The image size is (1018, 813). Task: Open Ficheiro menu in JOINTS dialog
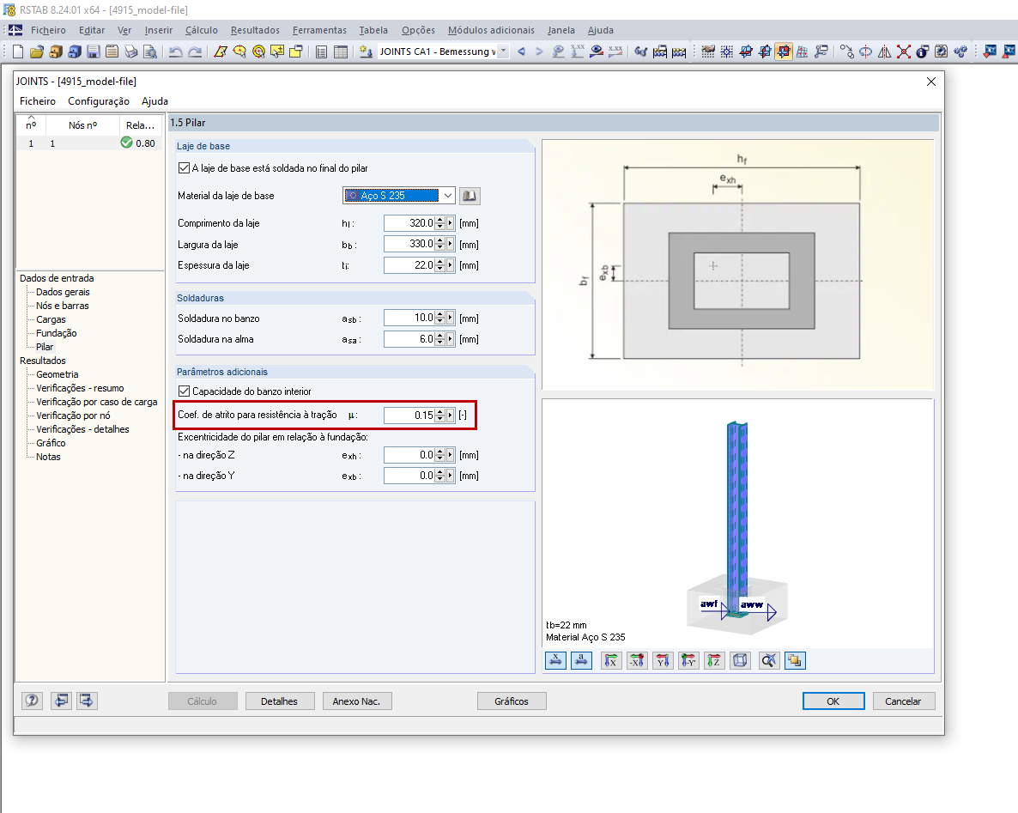pyautogui.click(x=38, y=101)
